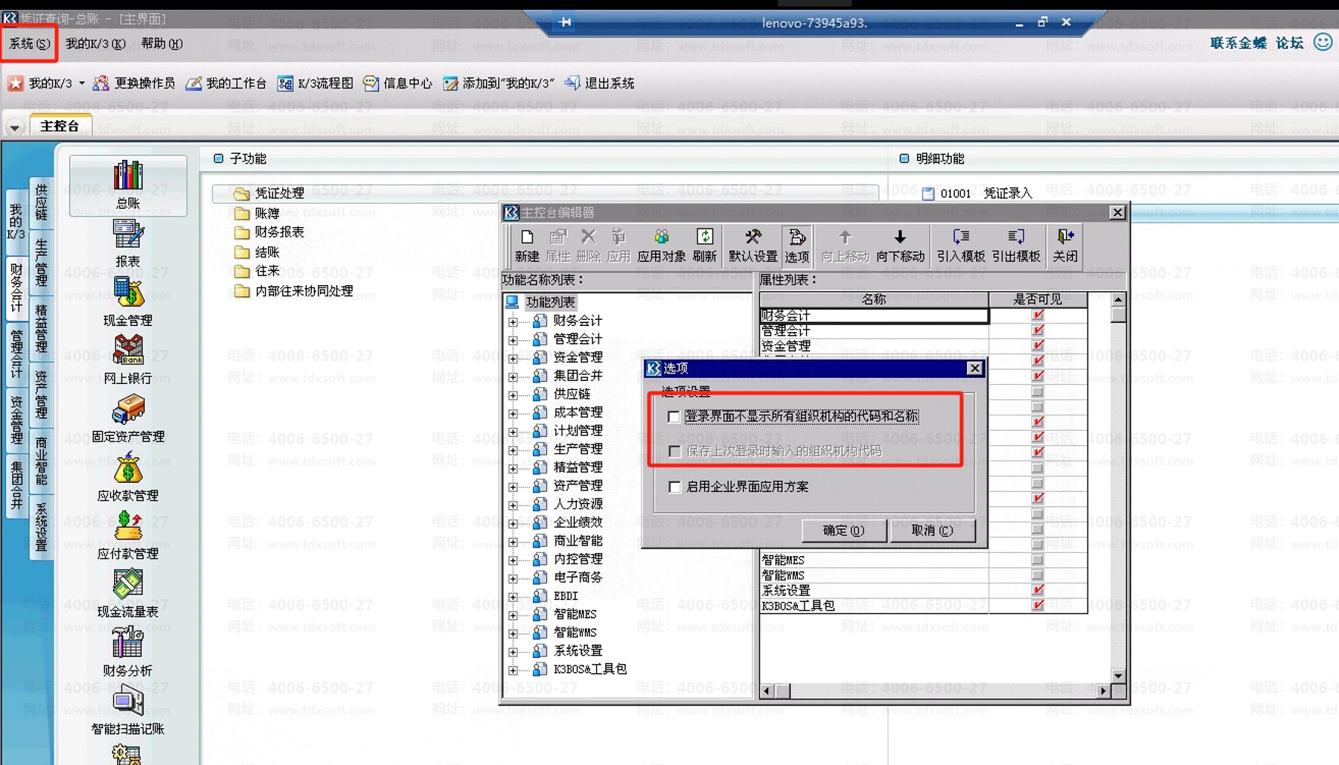Viewport: 1339px width, 765px height.
Task: Click 退出系统 in the toolbar
Action: (x=600, y=83)
